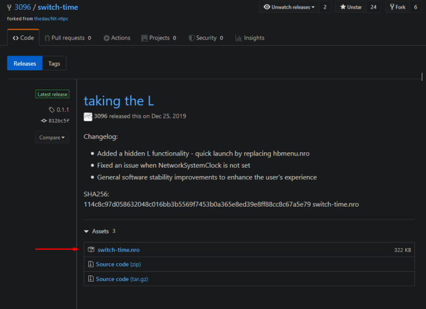Click the 322 KB file size text
The image size is (426, 309).
[402, 250]
